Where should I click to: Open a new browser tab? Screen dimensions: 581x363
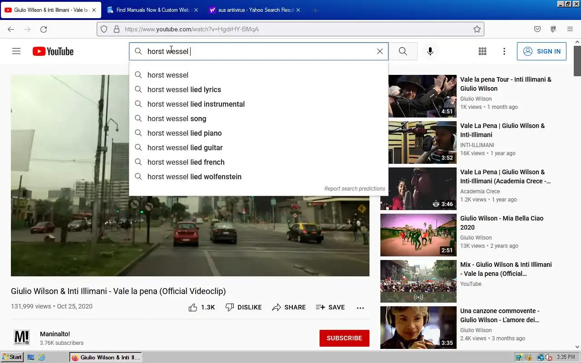pyautogui.click(x=315, y=10)
